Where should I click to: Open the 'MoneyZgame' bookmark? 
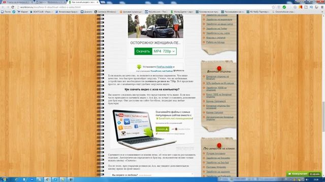(182, 12)
